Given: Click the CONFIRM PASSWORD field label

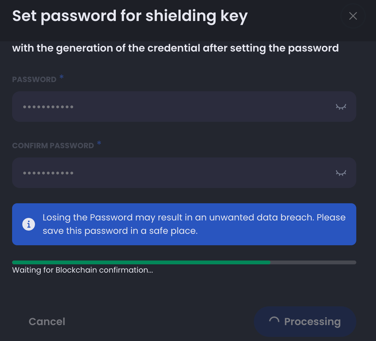Looking at the screenshot, I should [53, 146].
